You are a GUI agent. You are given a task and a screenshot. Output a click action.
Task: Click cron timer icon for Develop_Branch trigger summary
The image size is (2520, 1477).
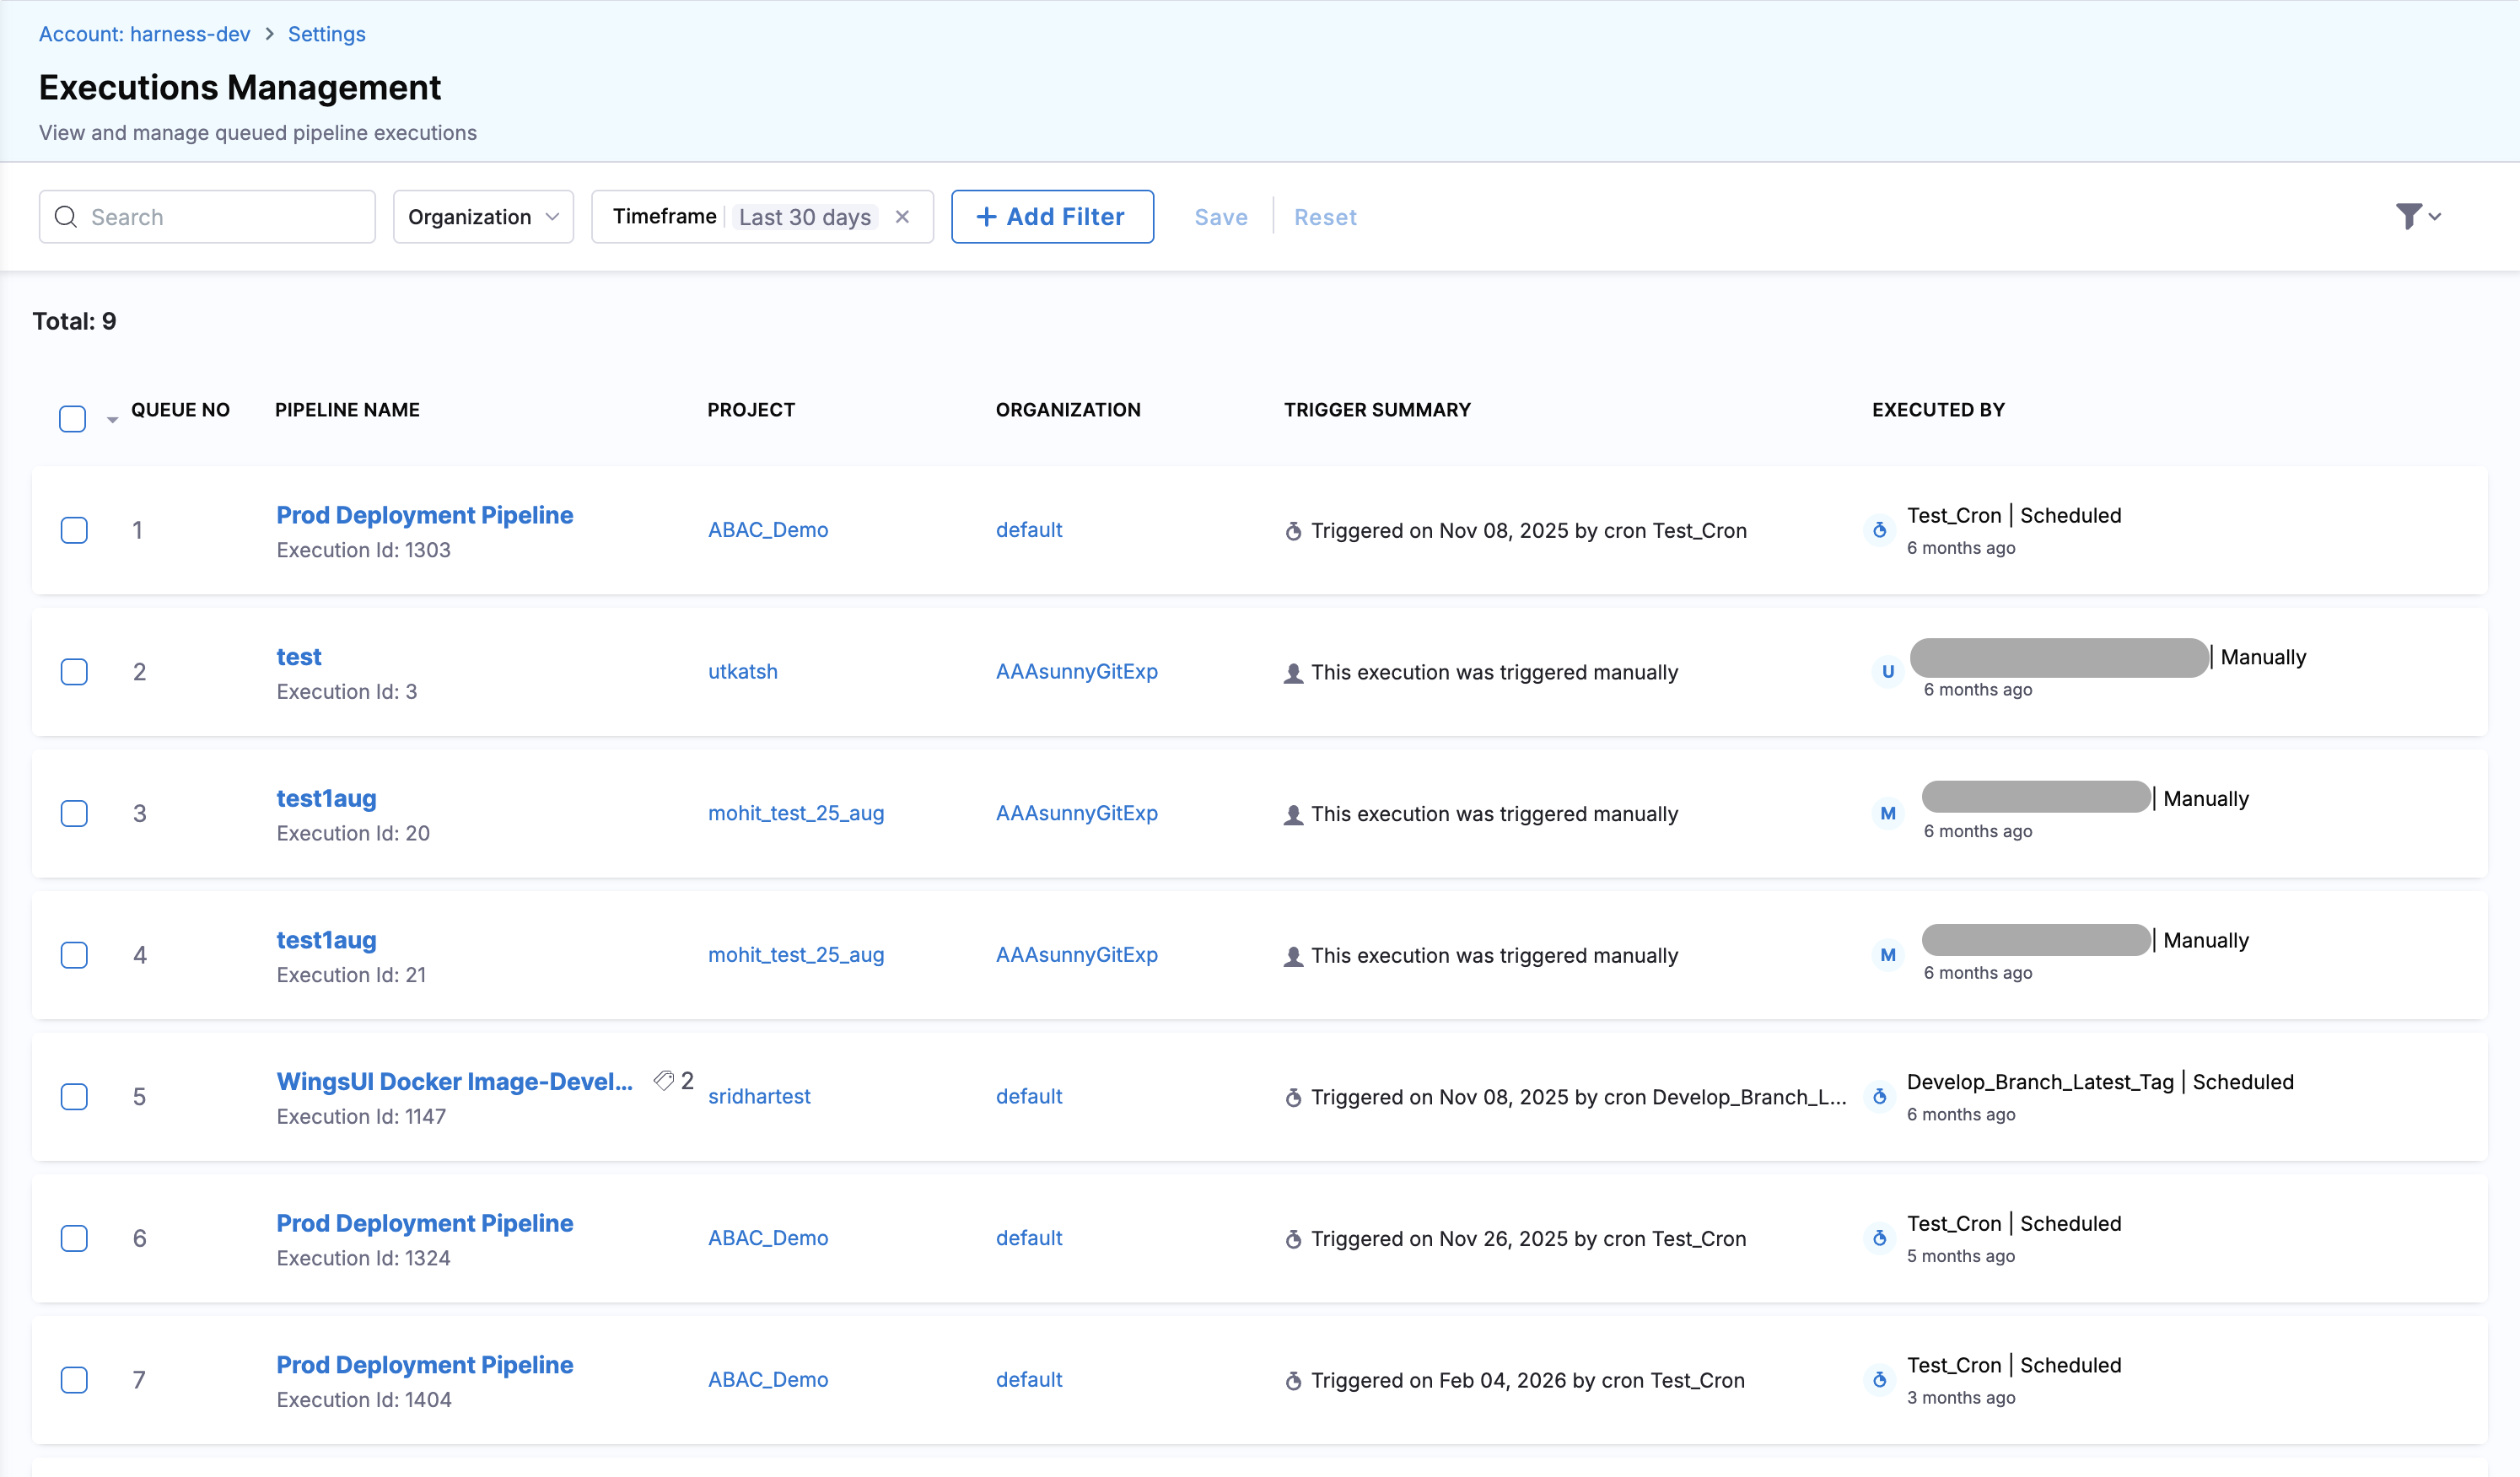coord(1293,1098)
